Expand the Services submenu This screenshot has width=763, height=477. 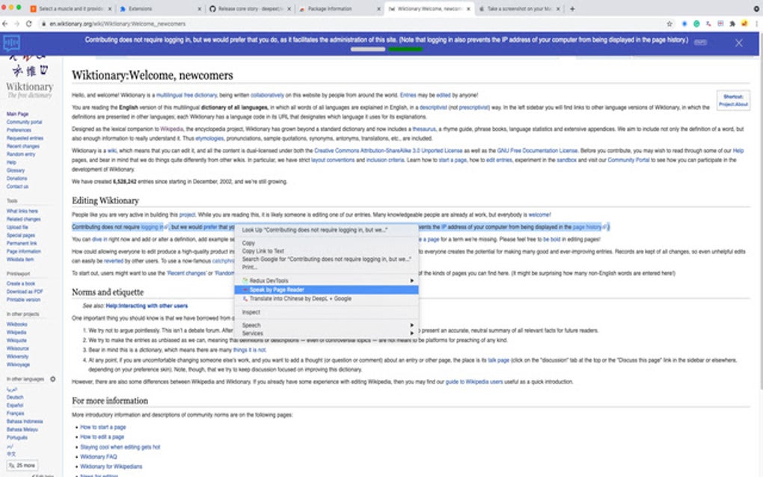(x=326, y=333)
